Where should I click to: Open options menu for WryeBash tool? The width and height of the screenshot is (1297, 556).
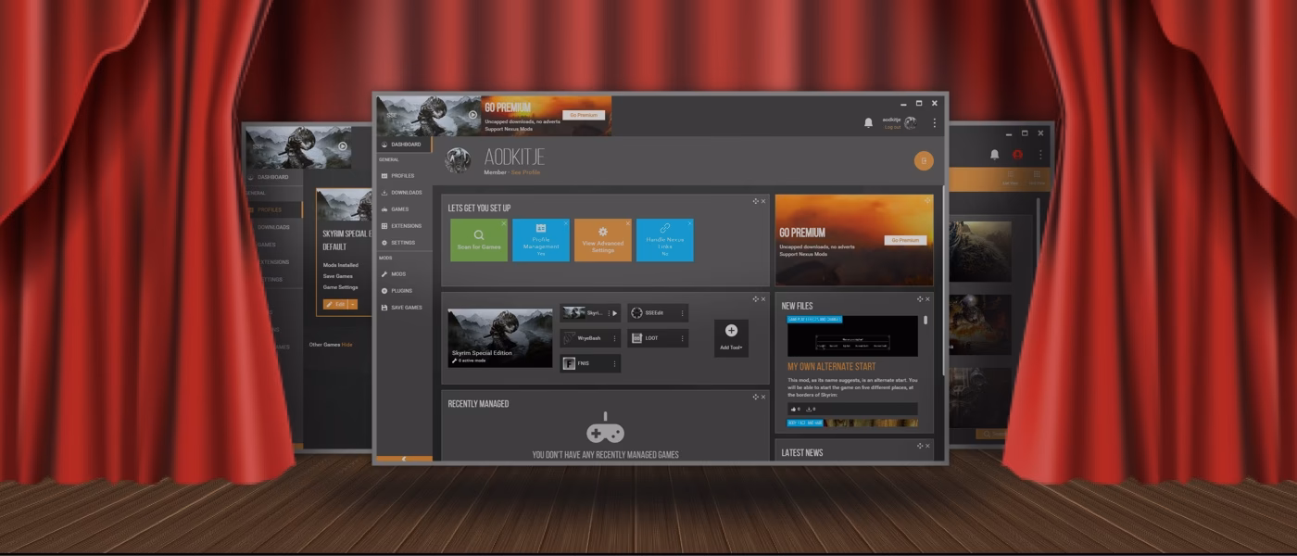614,338
